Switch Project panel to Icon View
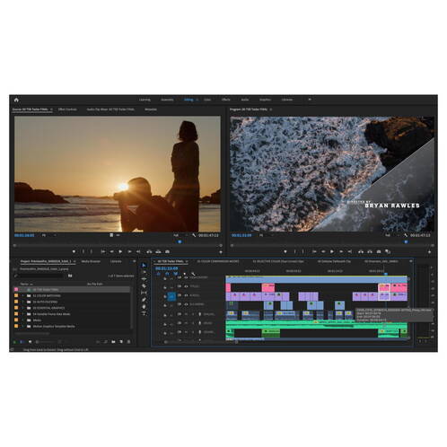 tap(30, 341)
